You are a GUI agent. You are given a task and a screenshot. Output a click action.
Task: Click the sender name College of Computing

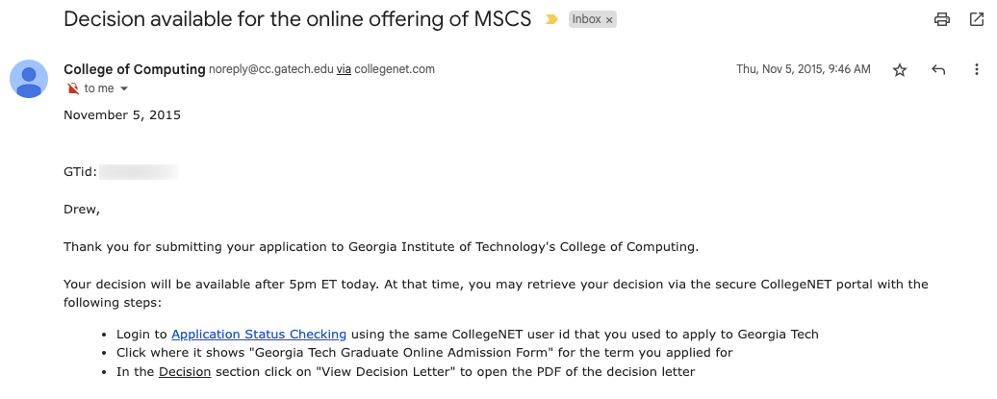click(x=135, y=69)
